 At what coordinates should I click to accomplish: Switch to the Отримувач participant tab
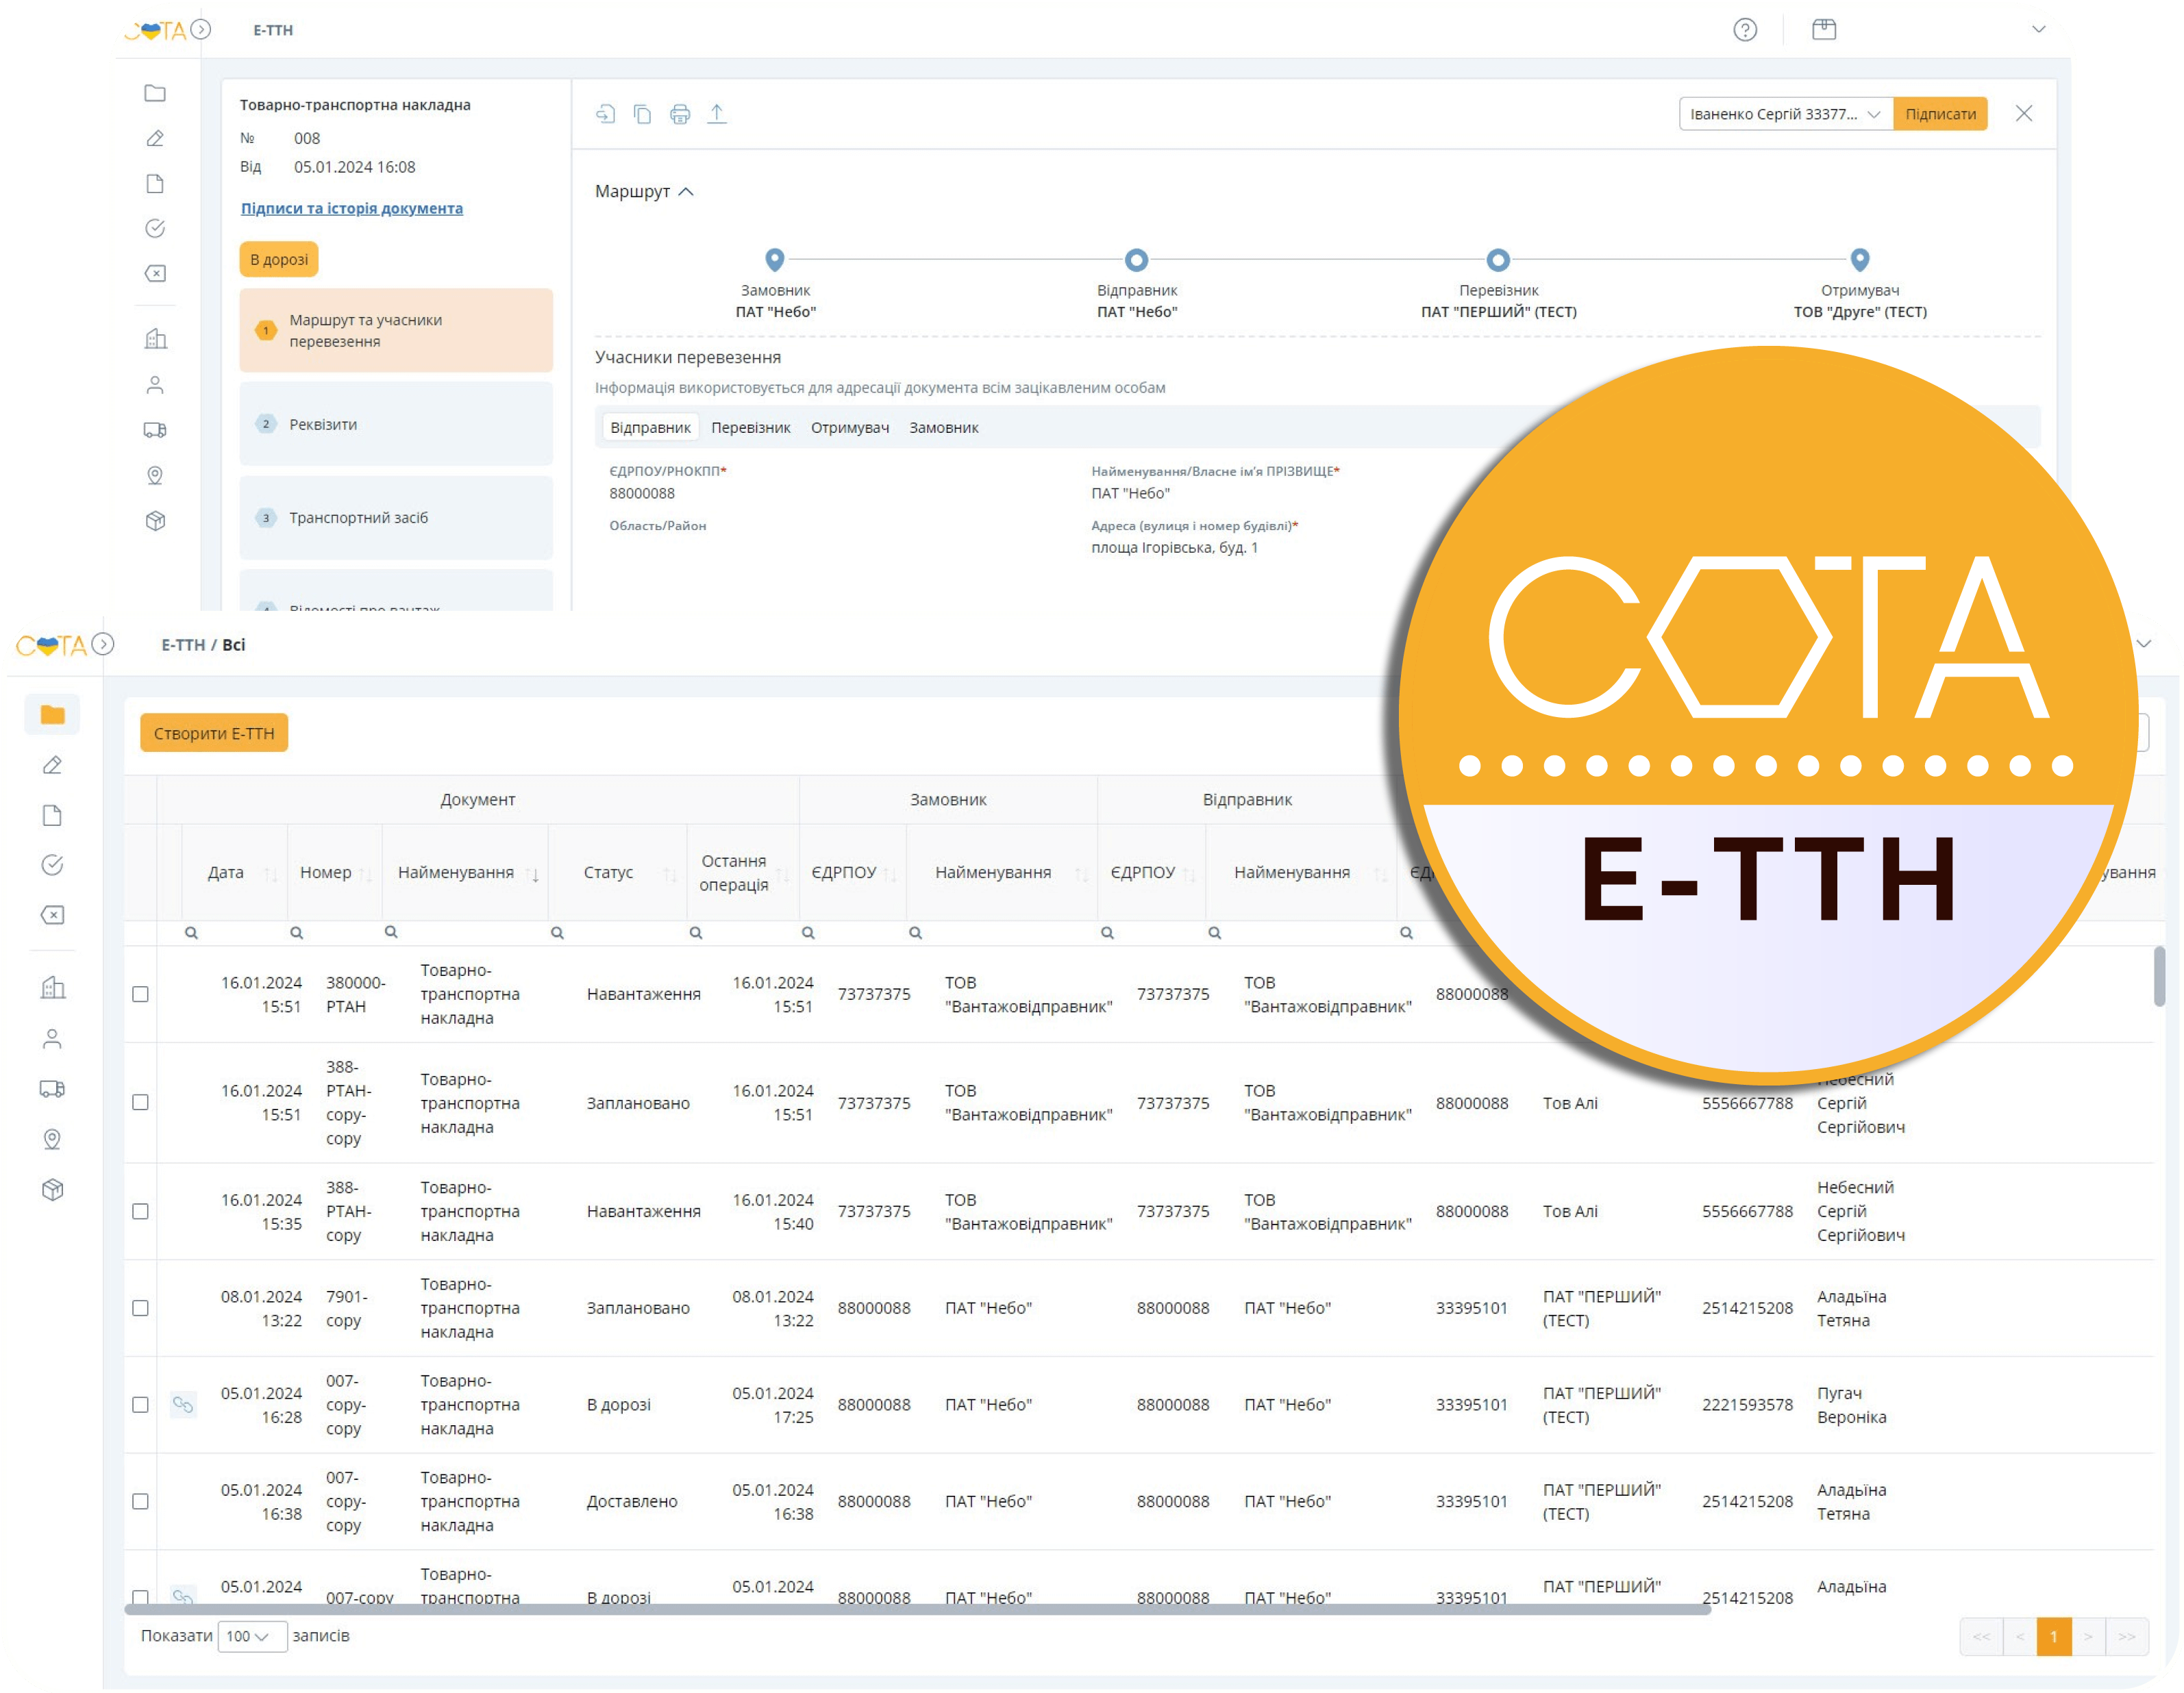850,428
